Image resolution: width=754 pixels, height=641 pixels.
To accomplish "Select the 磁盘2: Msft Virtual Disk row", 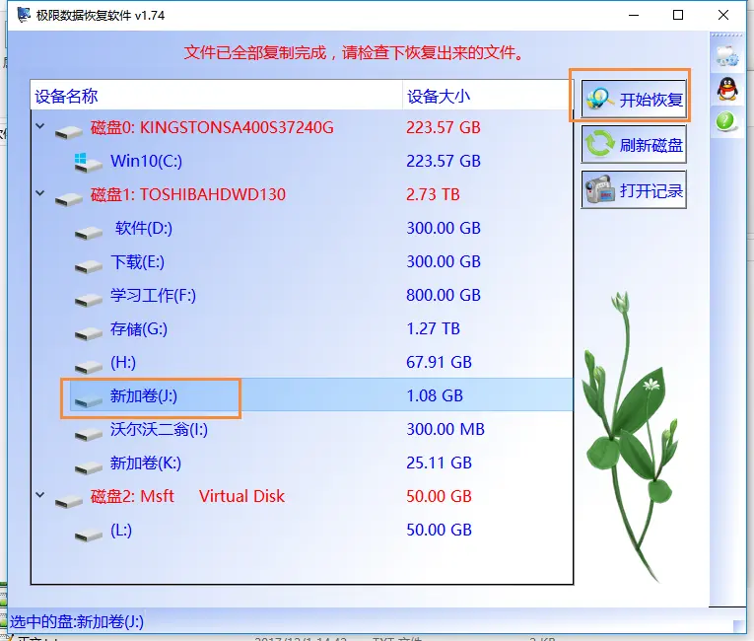I will 302,496.
